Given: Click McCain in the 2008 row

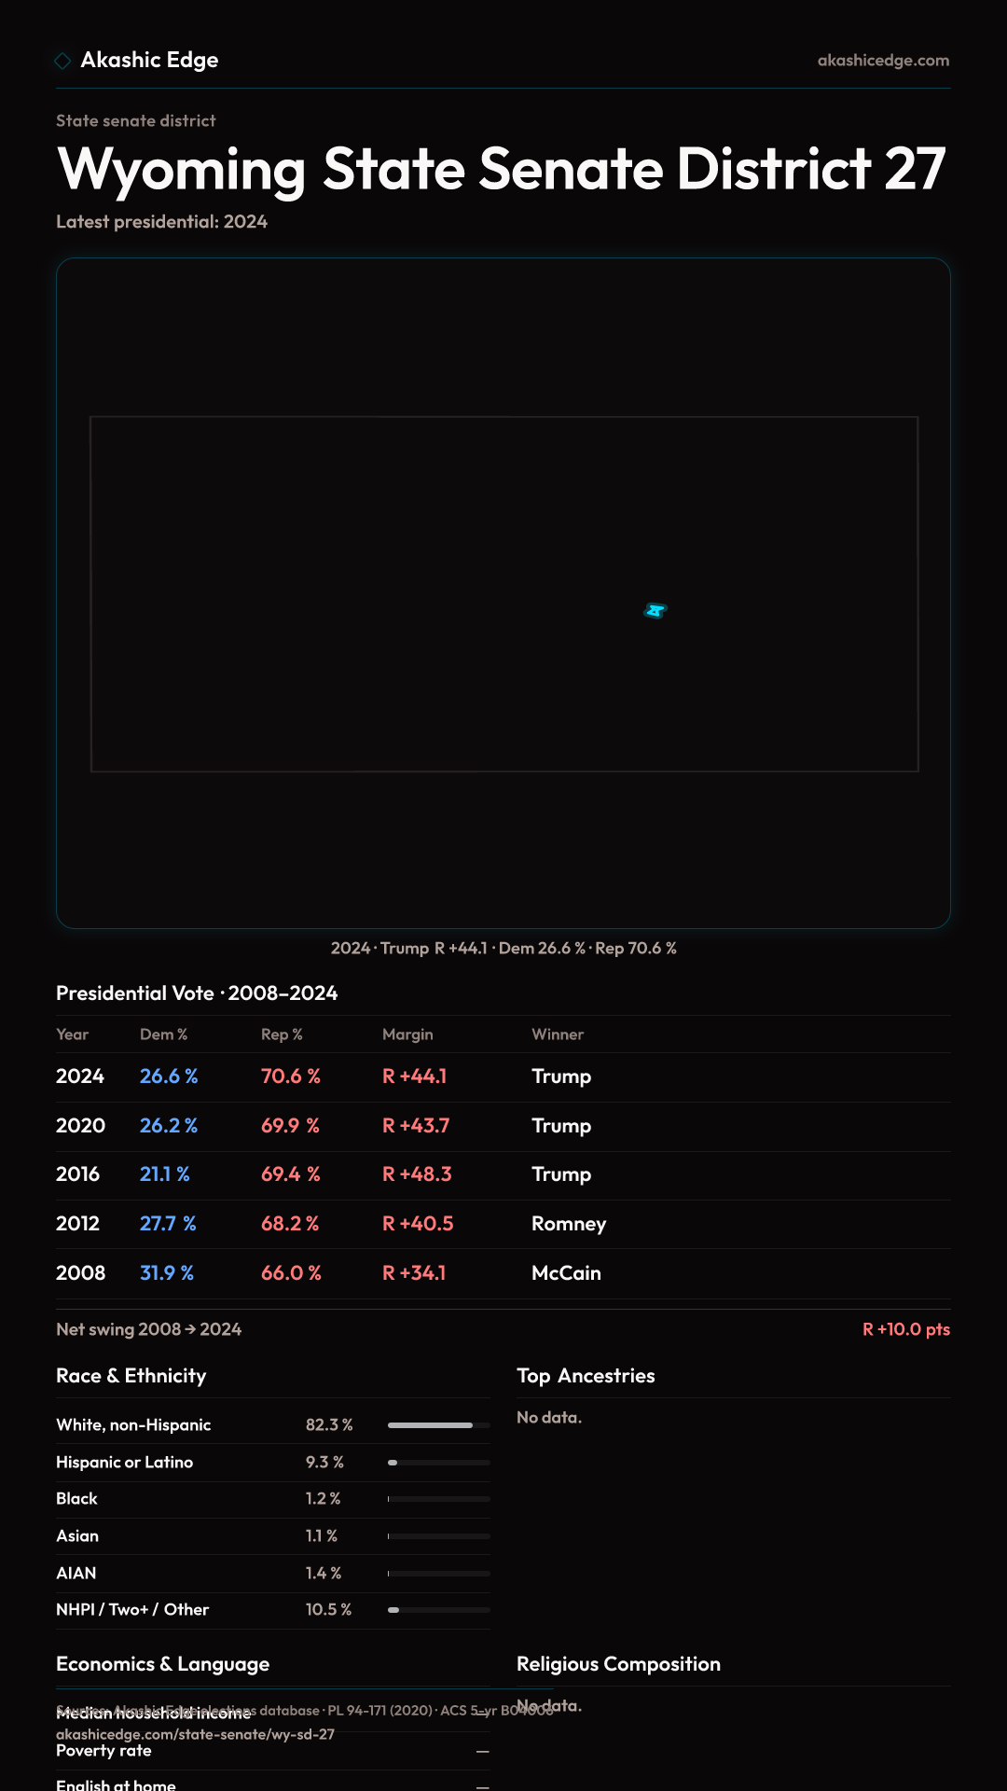Looking at the screenshot, I should pos(566,1273).
